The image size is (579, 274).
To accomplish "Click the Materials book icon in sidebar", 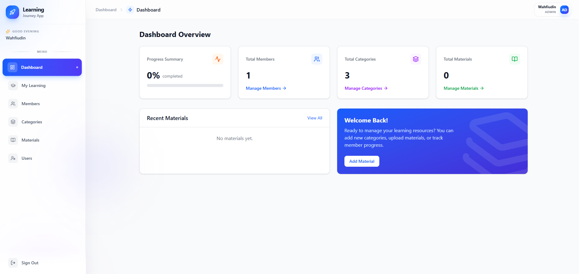I will 13,140.
